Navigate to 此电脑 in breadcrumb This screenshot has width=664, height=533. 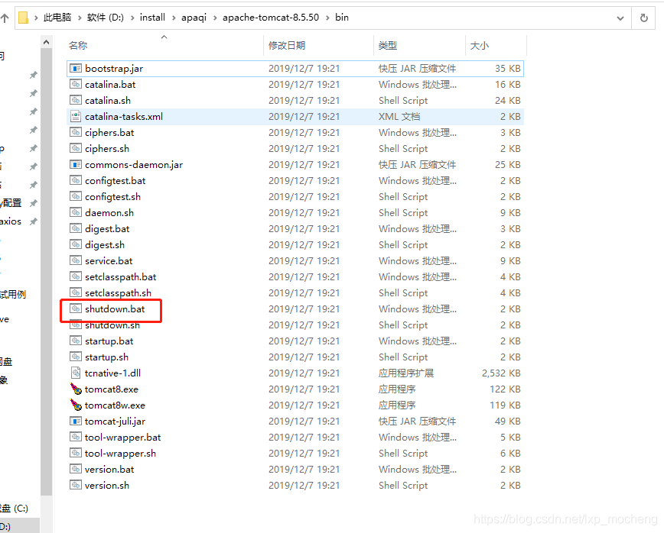click(57, 18)
